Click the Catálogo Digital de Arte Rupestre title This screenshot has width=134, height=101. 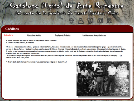click(67, 6)
